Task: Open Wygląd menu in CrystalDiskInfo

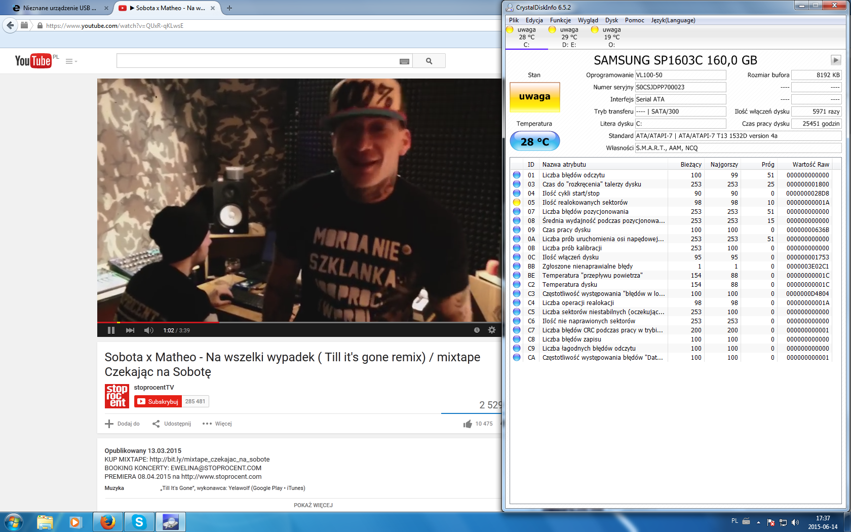Action: (x=588, y=20)
